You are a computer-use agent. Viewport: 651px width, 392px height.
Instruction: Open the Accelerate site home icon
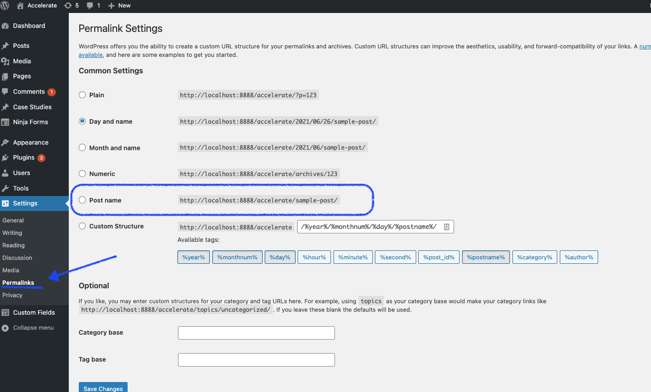coord(20,5)
